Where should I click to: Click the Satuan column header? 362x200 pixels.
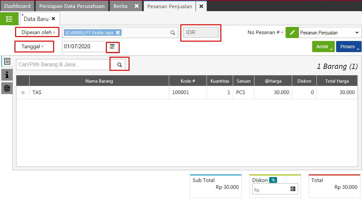tap(243, 81)
